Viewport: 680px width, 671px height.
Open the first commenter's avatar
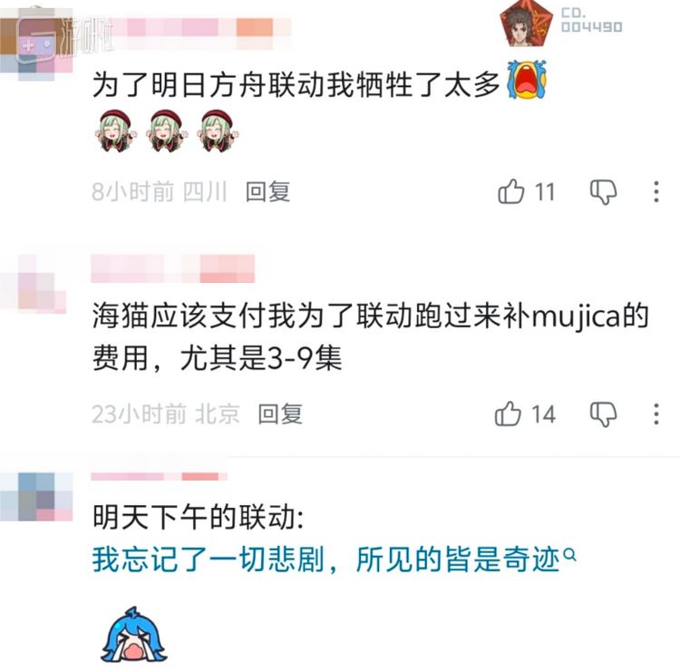pos(36,44)
